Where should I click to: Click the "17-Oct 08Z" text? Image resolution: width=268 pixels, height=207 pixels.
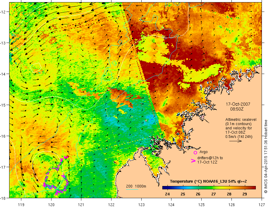pos(235,132)
